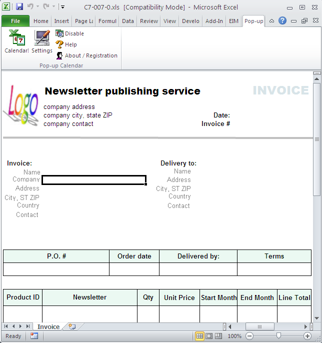Image resolution: width=322 pixels, height=343 pixels.
Task: Minimize the ribbon with caret icon
Action: pos(271,21)
